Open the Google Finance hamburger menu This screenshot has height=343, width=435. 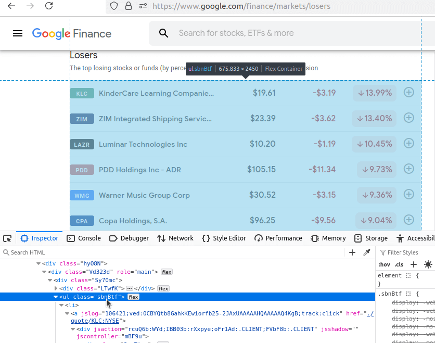18,33
